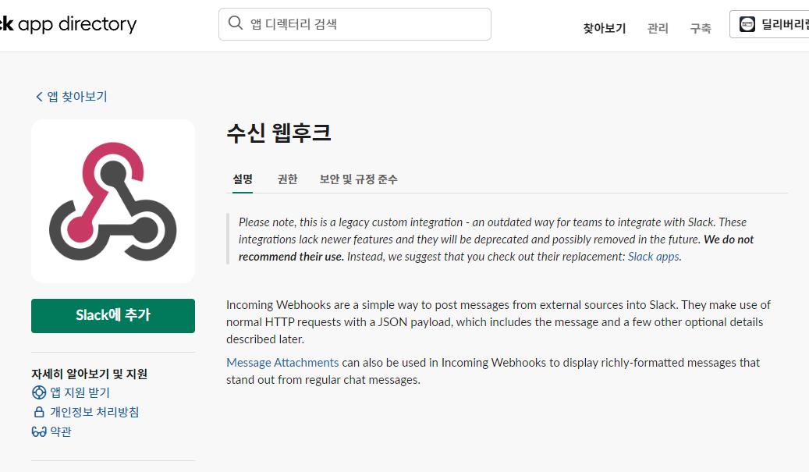Viewport: 809px width, 472px height.
Task: Open the 구축 navigation item
Action: coord(701,28)
